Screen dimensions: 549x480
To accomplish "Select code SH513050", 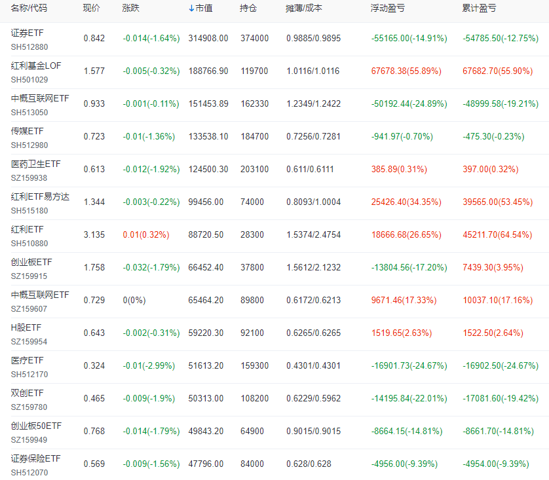I will (x=29, y=112).
